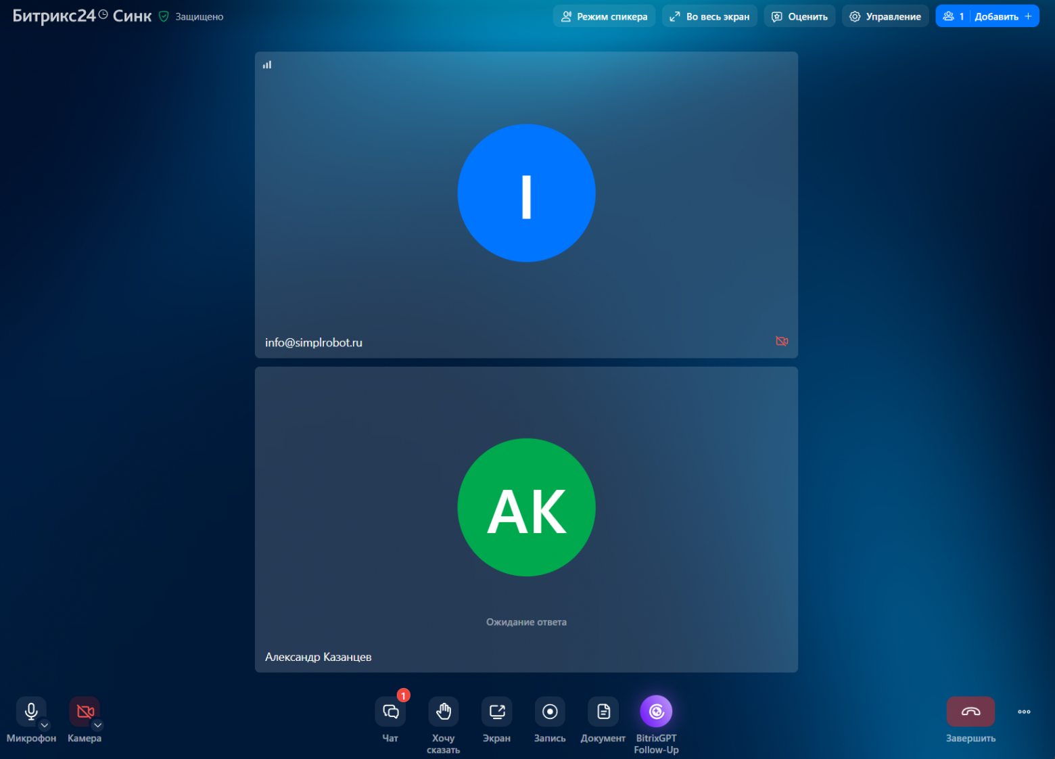Click the Защищено shield icon
The height and width of the screenshot is (759, 1055).
[164, 16]
